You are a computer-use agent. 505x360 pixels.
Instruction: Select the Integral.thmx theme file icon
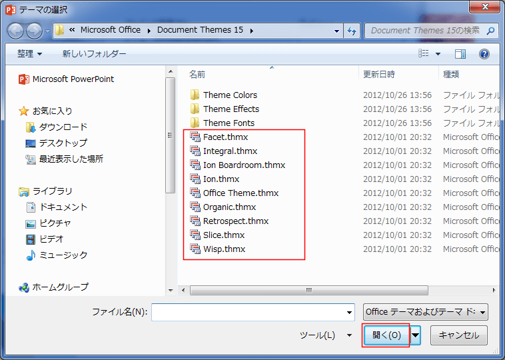click(x=195, y=151)
